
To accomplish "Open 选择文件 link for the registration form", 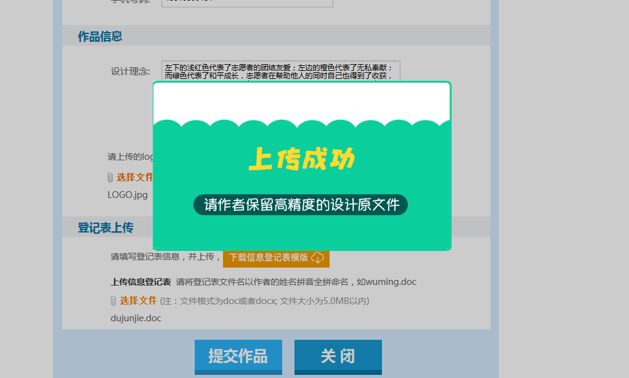I will (138, 300).
